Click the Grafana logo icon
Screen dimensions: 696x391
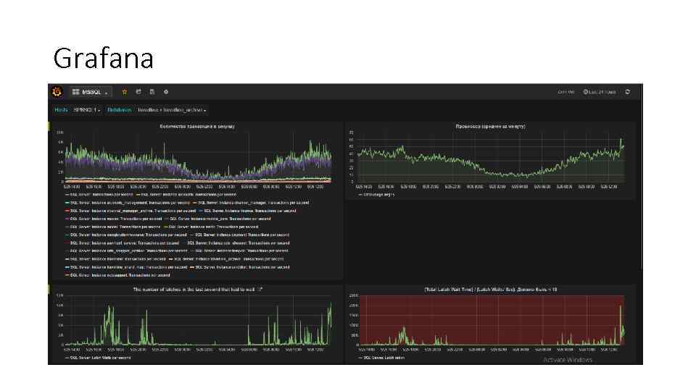point(57,92)
